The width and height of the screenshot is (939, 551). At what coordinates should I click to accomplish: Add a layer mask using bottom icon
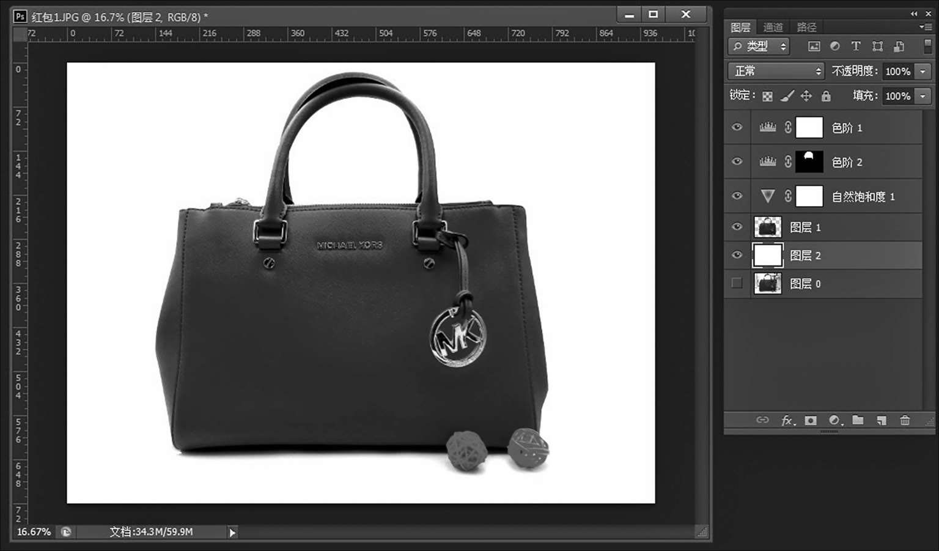(811, 420)
